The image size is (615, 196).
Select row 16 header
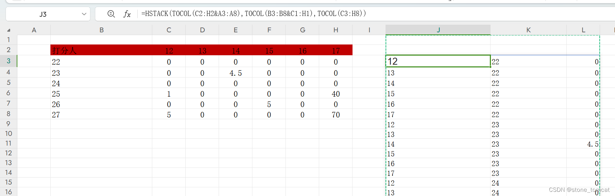(9, 192)
